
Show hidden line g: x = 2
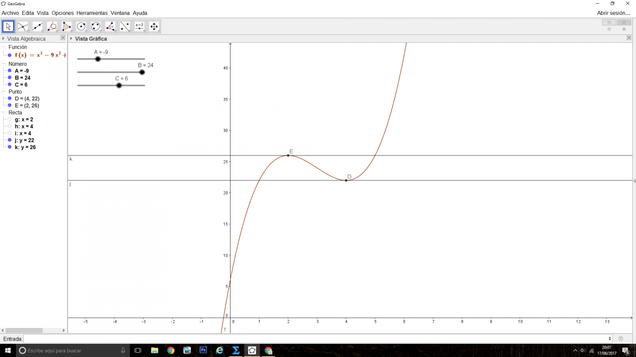10,120
